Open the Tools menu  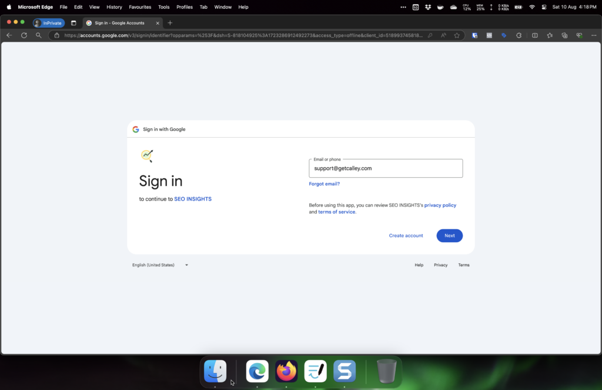[x=163, y=7]
